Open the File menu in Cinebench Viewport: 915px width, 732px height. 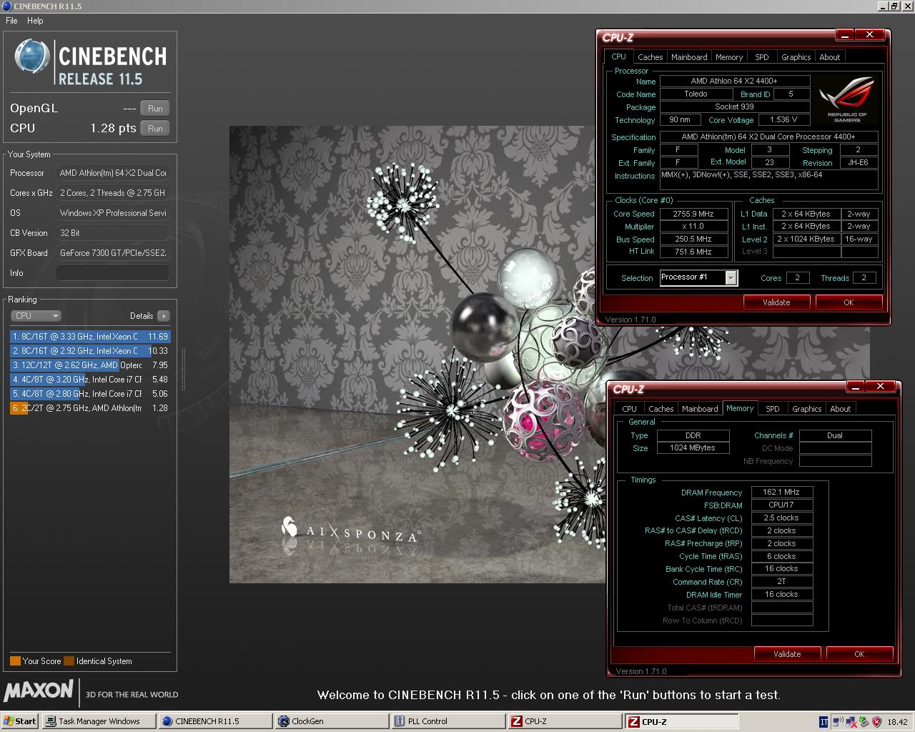[x=11, y=21]
